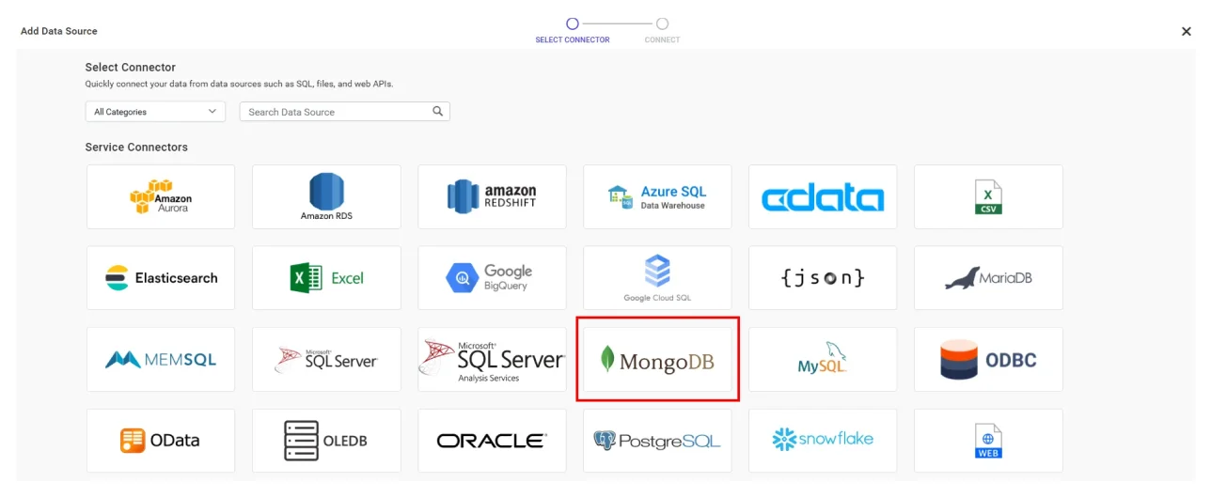1211x498 pixels.
Task: Close the Add Data Source dialog
Action: coord(1186,31)
